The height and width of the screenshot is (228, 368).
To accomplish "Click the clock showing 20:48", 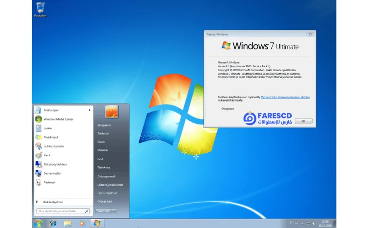I will pyautogui.click(x=325, y=224).
